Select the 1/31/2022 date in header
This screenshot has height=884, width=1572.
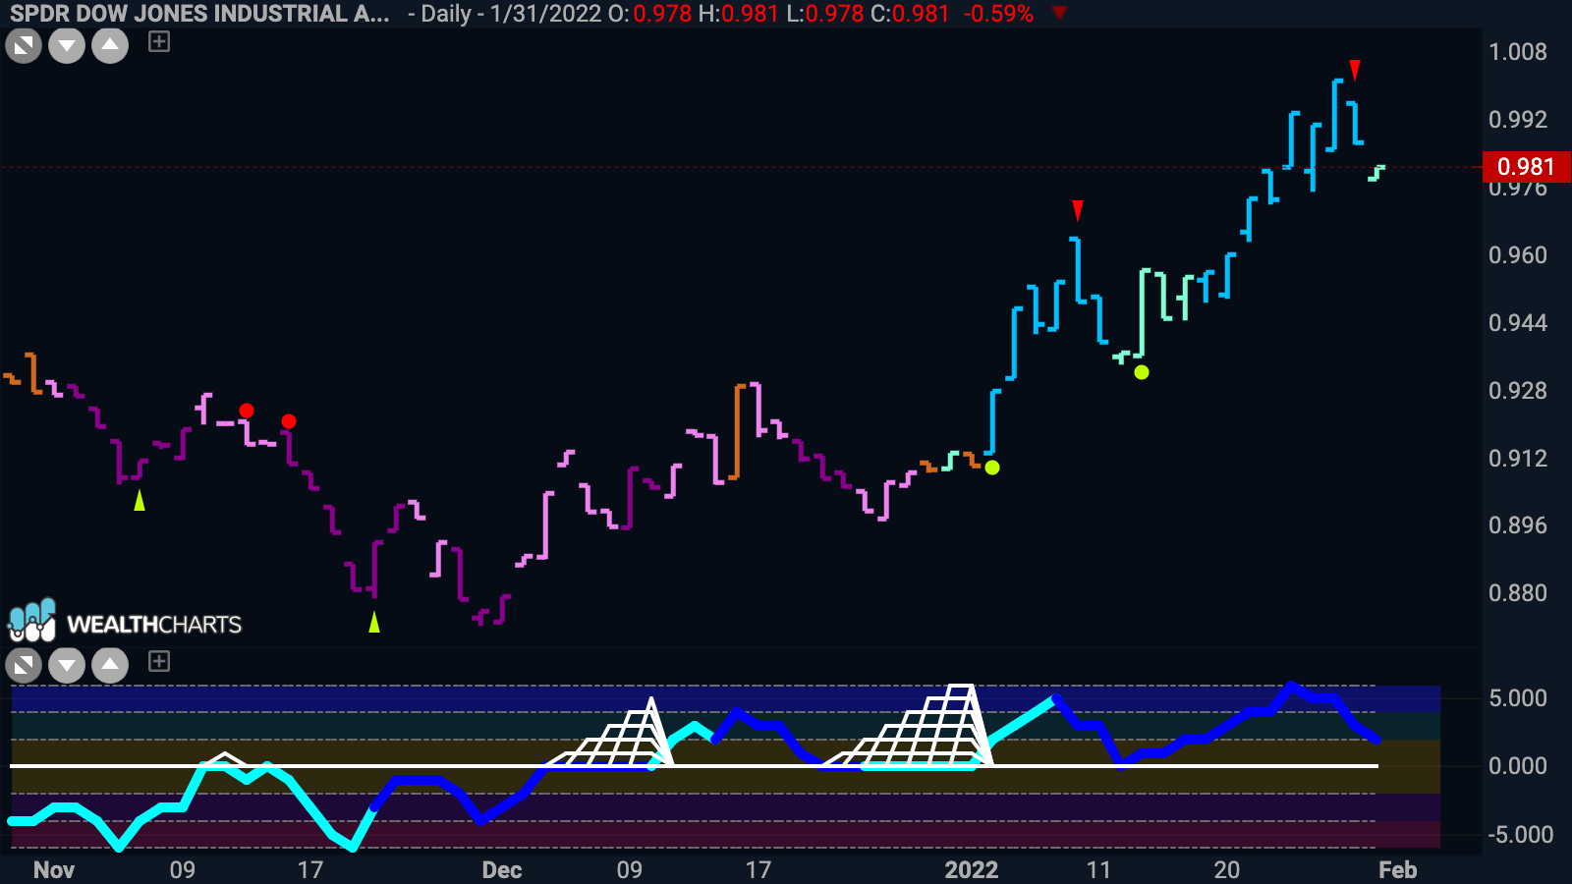(x=547, y=14)
